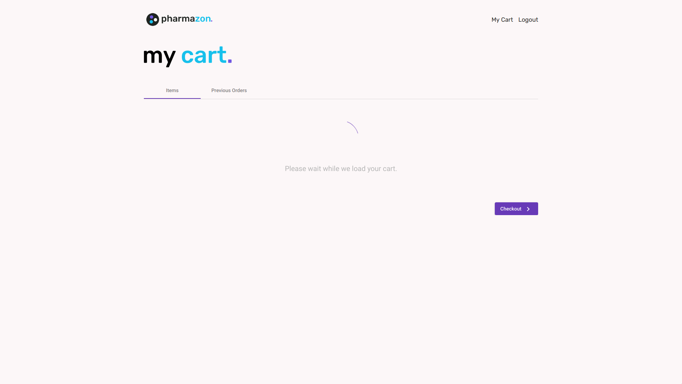Open the Previous Orders tab

click(x=229, y=91)
